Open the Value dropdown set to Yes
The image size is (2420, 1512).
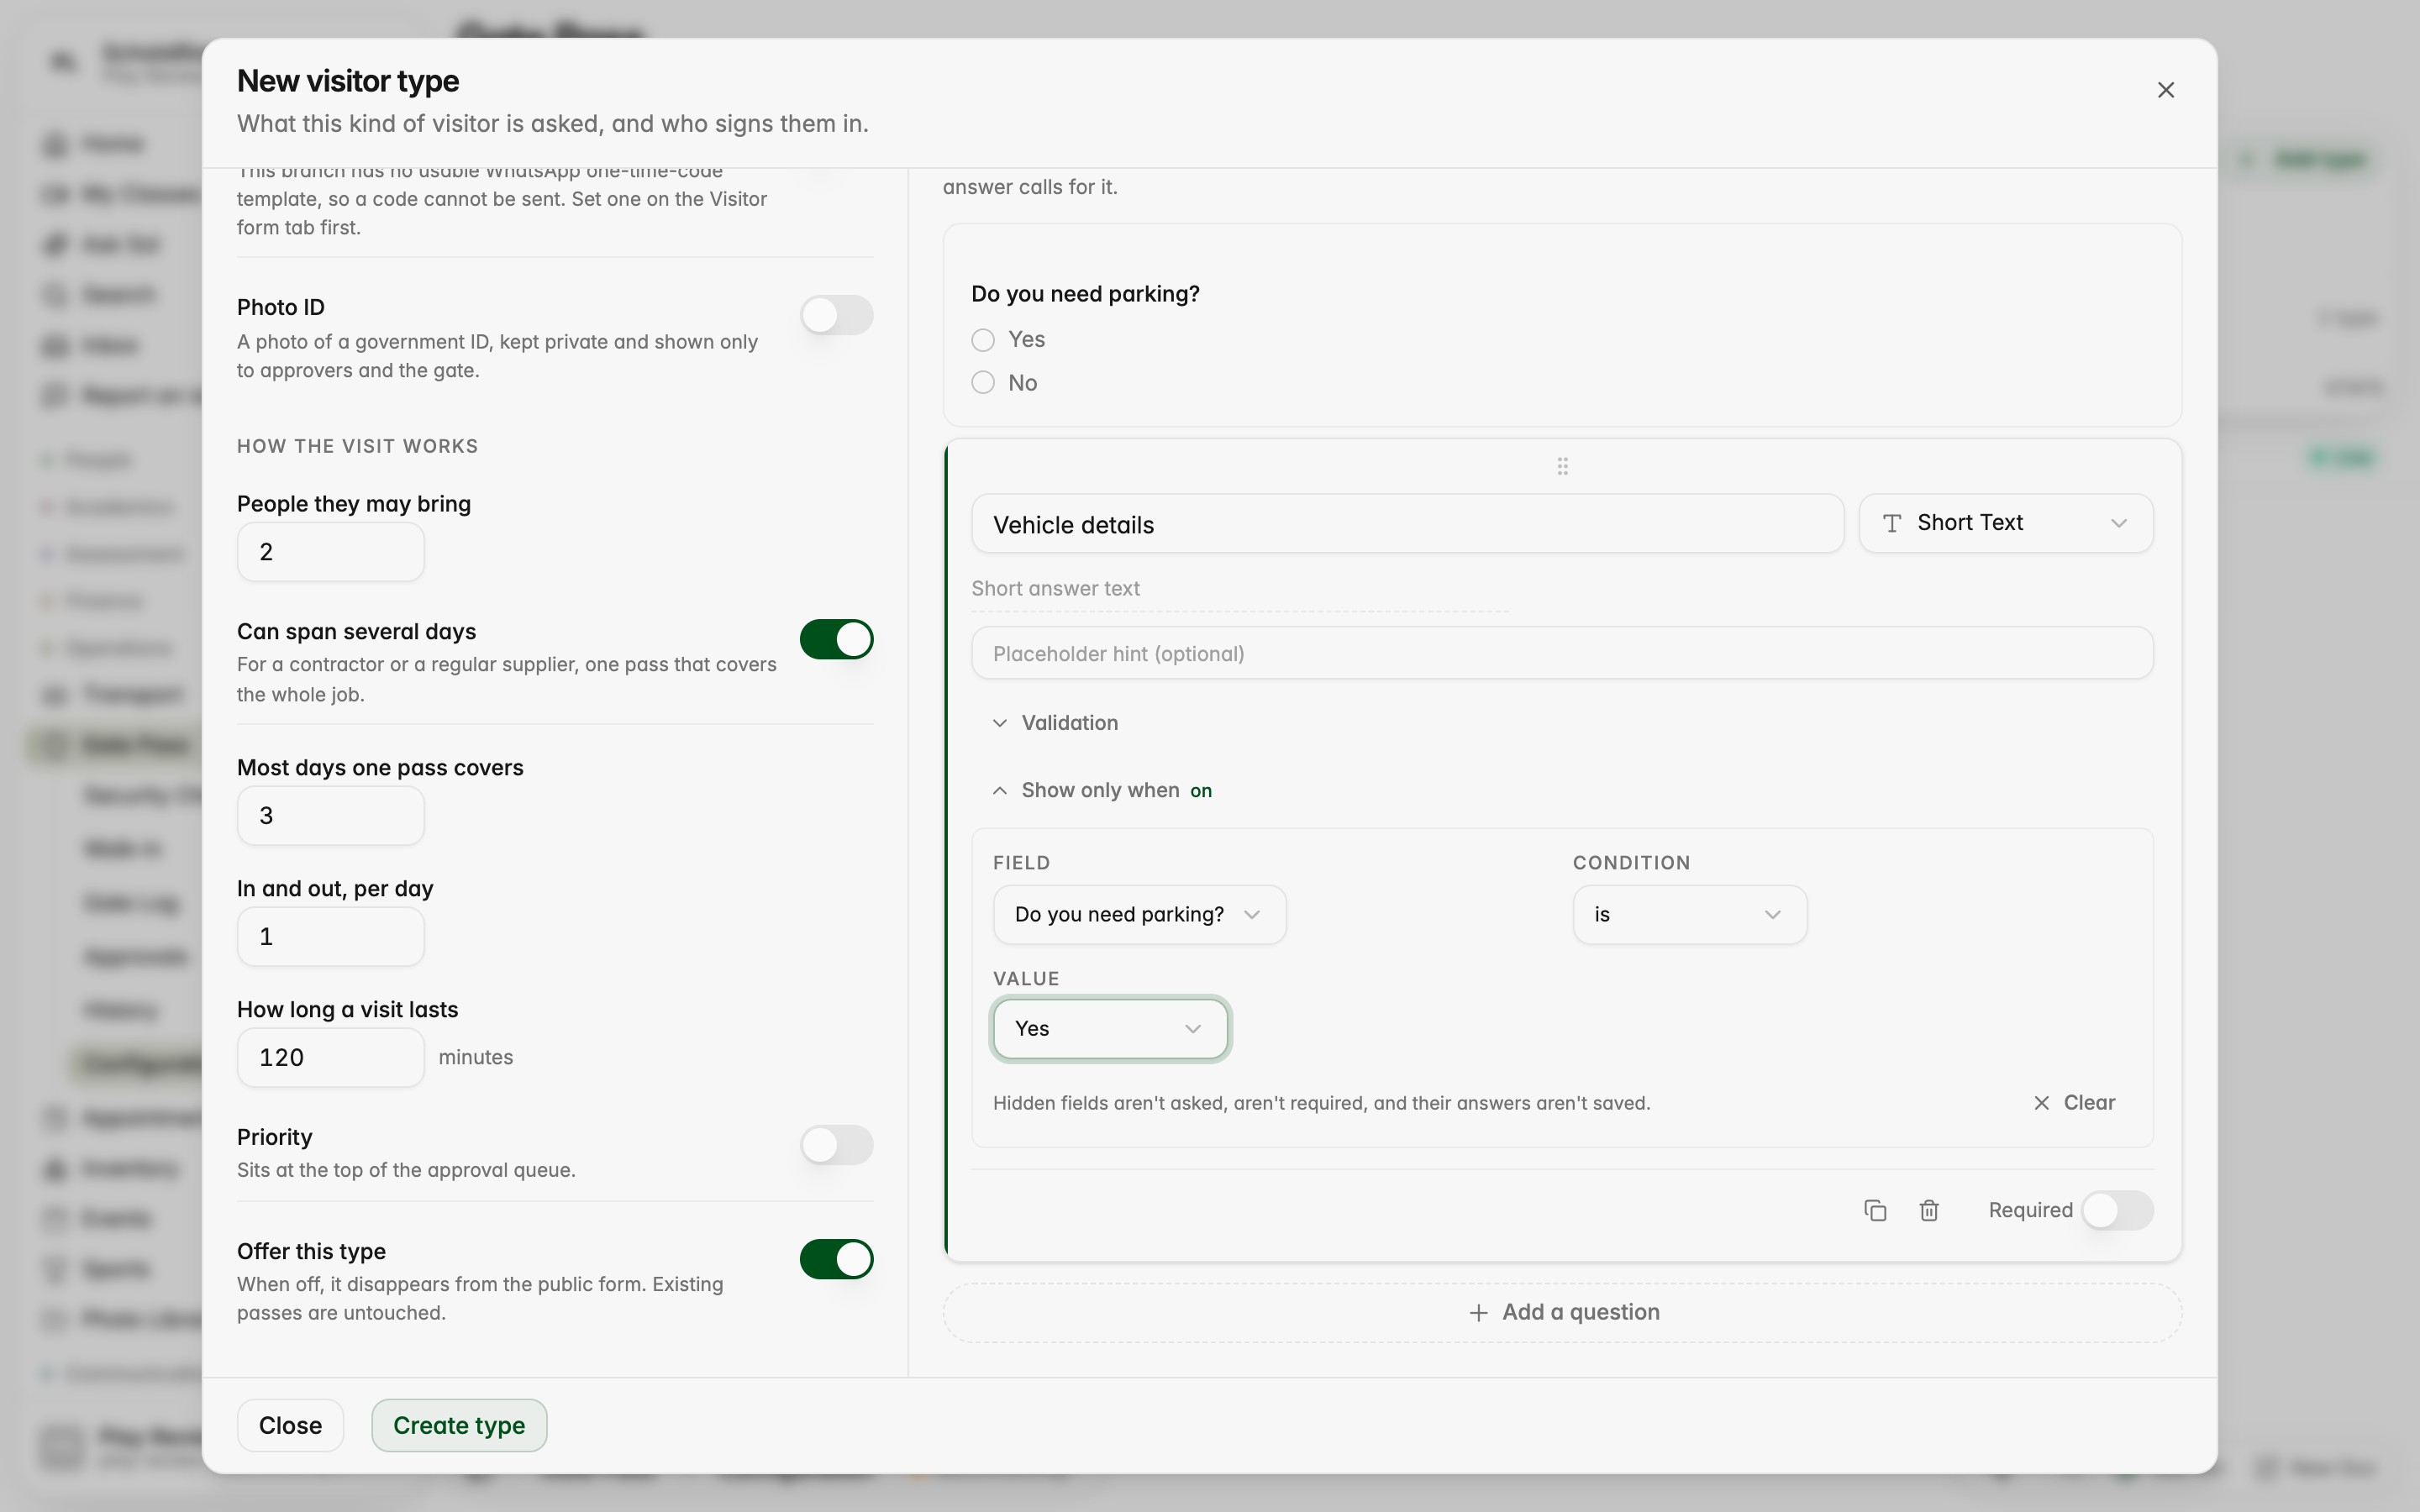click(1109, 1028)
